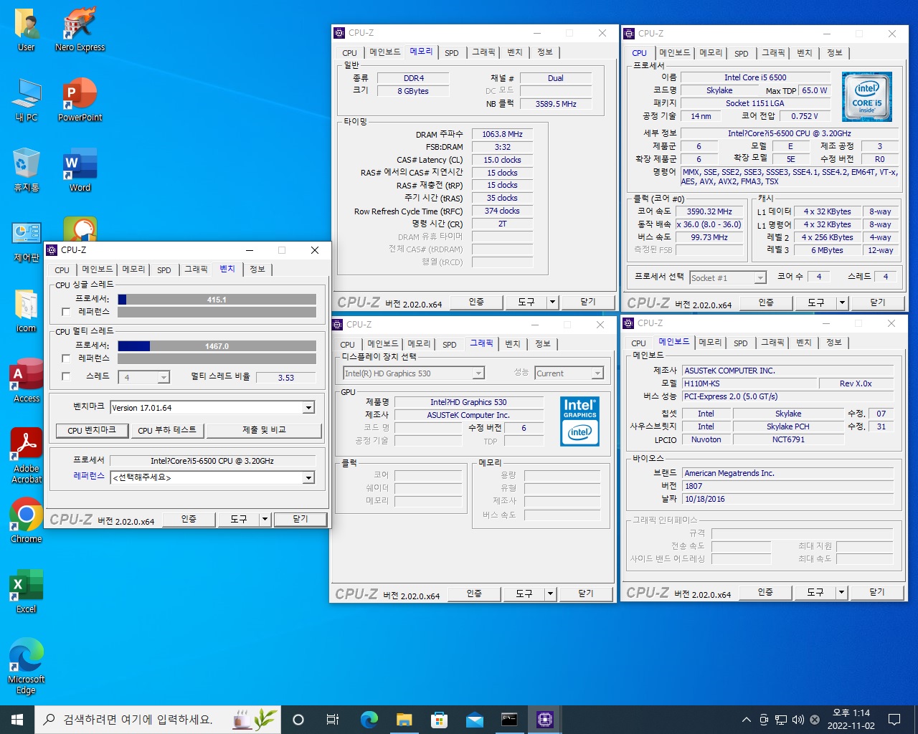Image resolution: width=918 pixels, height=734 pixels.
Task: Open the Current performance level dropdown
Action: coord(569,373)
